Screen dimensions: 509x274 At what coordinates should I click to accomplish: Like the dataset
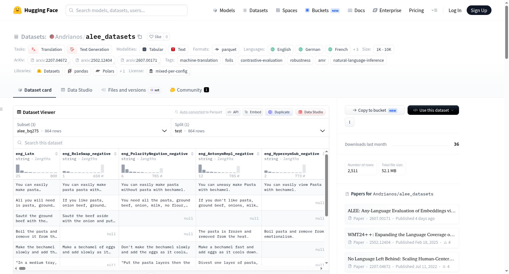pyautogui.click(x=155, y=37)
